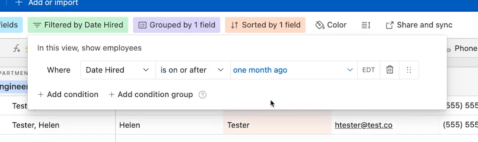Viewport: 478px width, 142px height.
Task: Click Add condition group
Action: point(151,94)
